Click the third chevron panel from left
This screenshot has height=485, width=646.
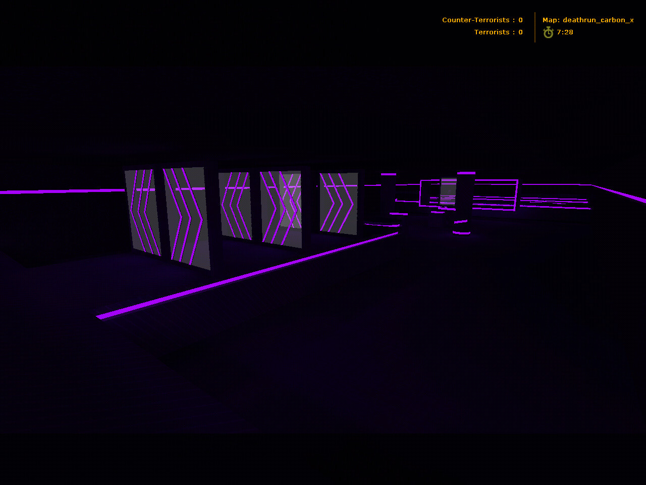click(x=235, y=205)
